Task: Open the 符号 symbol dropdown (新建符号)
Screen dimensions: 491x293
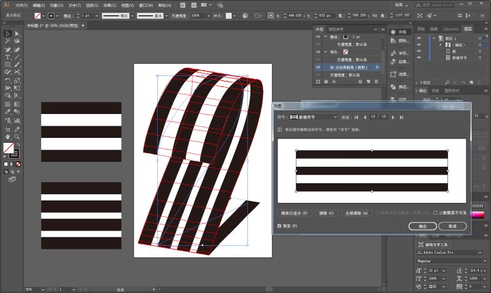Action: [314, 116]
